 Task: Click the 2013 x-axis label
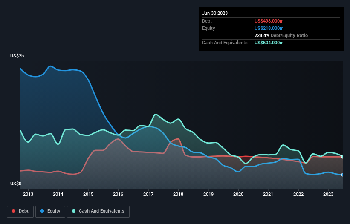[x=28, y=194]
